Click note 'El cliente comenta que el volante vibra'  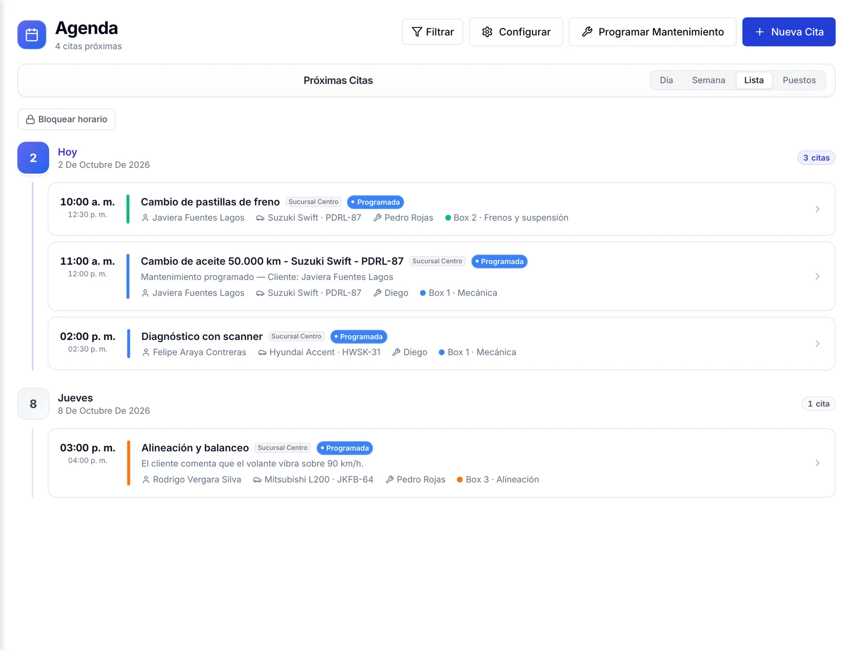(x=252, y=464)
